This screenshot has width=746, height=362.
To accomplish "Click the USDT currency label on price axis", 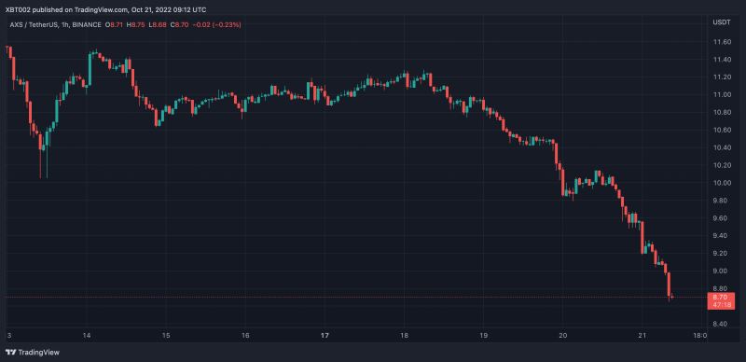I will pos(719,22).
